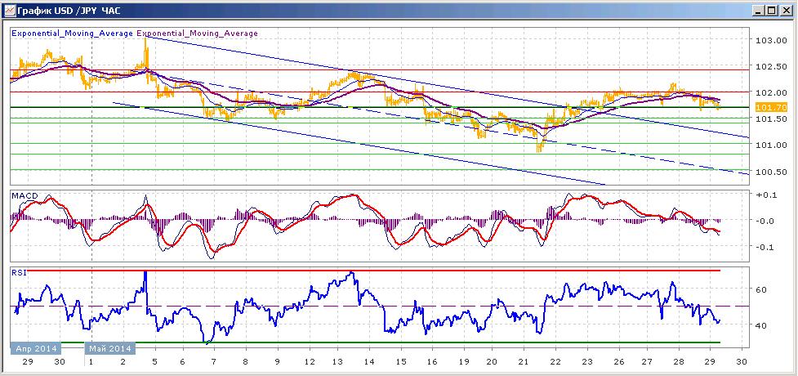Viewport: 798px width, 376px height.
Task: Click date label 21 on time axis
Action: (524, 362)
